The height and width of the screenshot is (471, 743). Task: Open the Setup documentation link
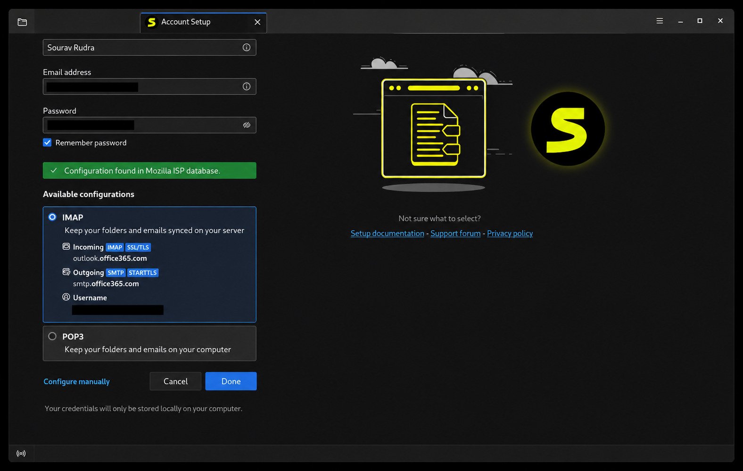pyautogui.click(x=388, y=233)
